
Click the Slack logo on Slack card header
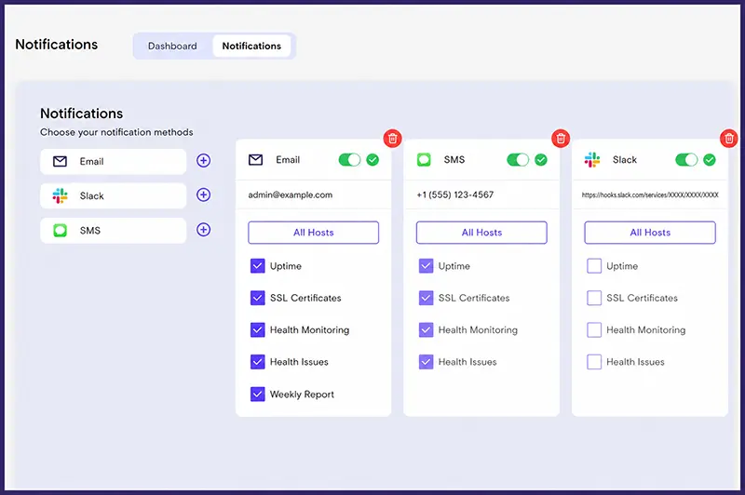pos(592,160)
